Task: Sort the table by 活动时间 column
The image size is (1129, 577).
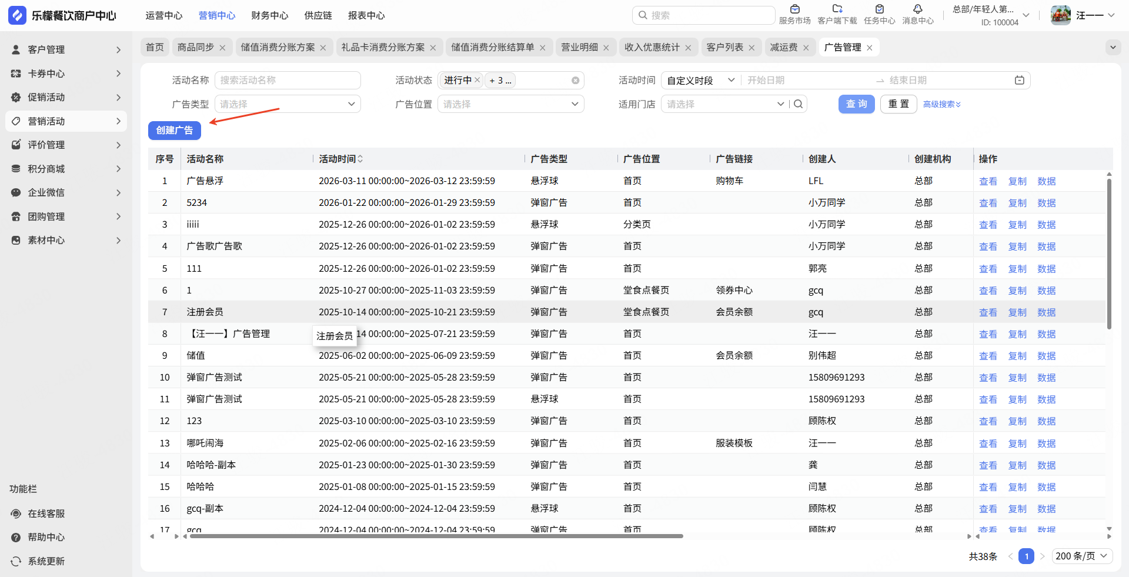Action: click(360, 159)
